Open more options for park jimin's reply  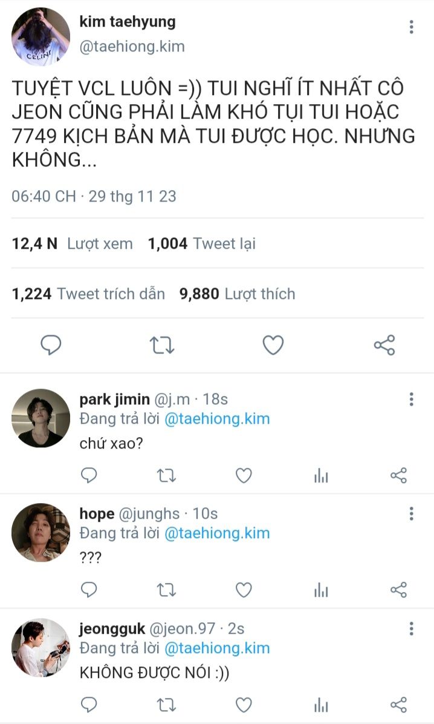411,399
